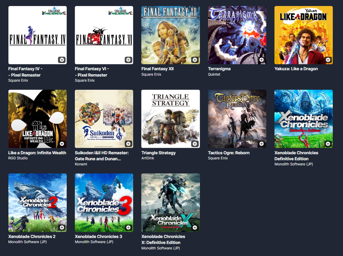Viewport: 343px width, 256px height.
Task: Click Square Enix under Tactics Ogre: Reborn
Action: coord(218,158)
